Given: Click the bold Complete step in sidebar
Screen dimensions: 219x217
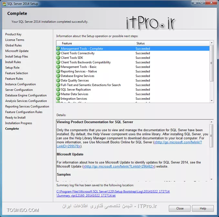Looking at the screenshot, I should pos(12,129).
